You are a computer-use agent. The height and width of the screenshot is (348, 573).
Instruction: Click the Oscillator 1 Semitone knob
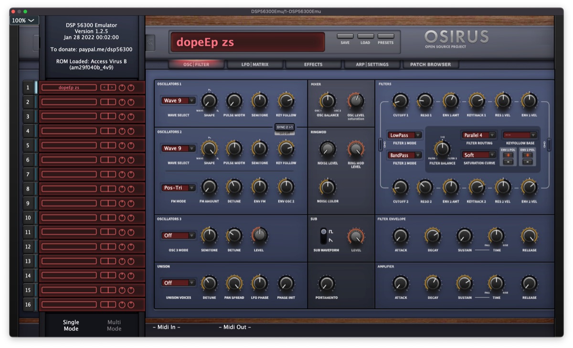(259, 100)
